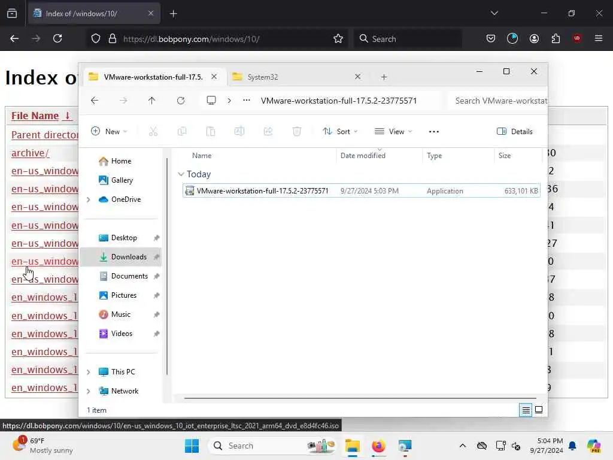Open Home in navigation pane
The image size is (613, 460).
(121, 161)
